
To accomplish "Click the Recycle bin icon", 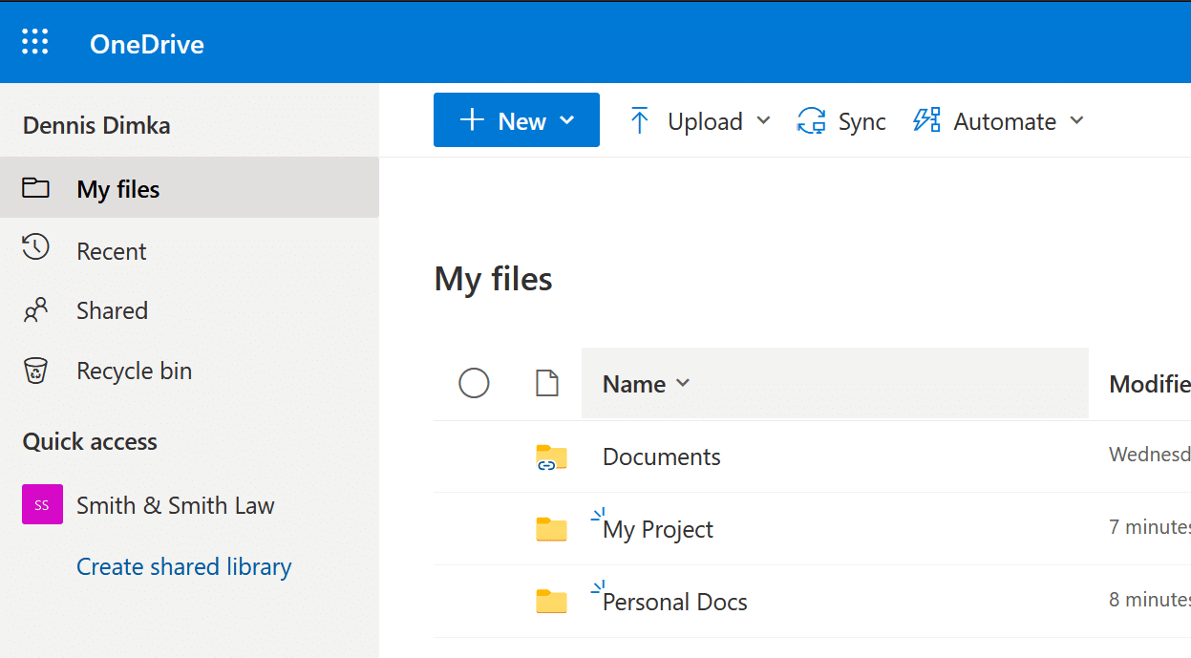I will click(x=35, y=371).
